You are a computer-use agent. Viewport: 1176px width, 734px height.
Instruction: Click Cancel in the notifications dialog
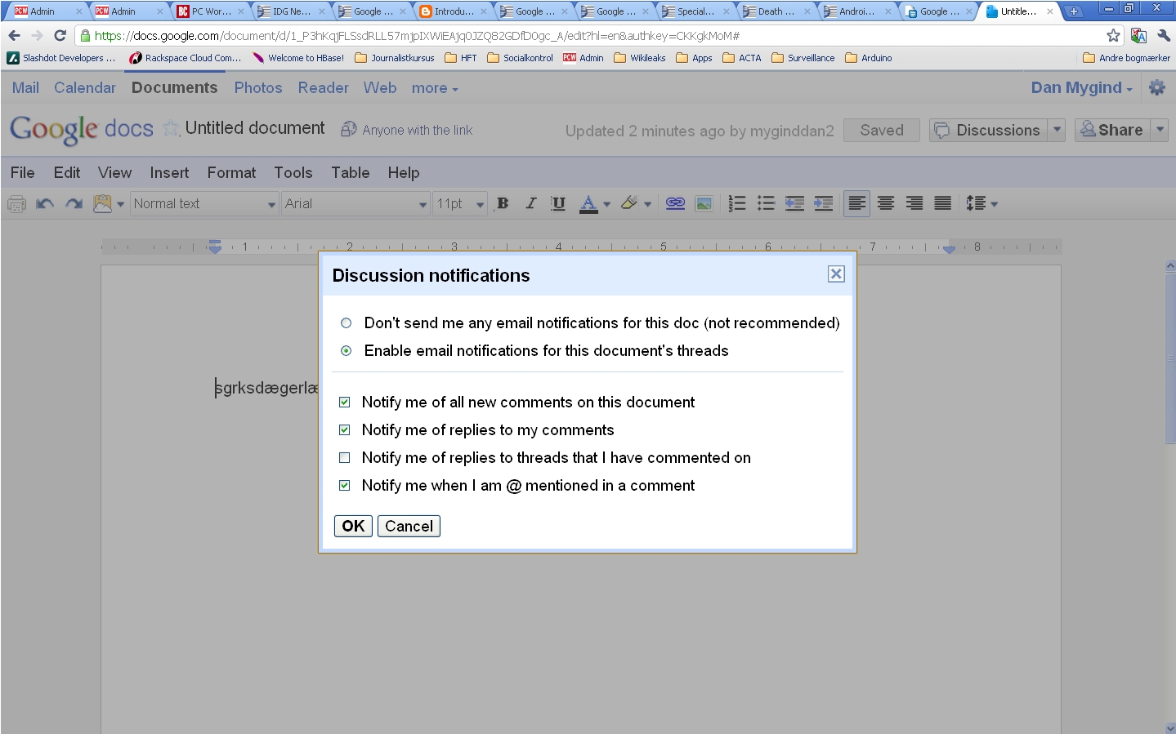409,527
